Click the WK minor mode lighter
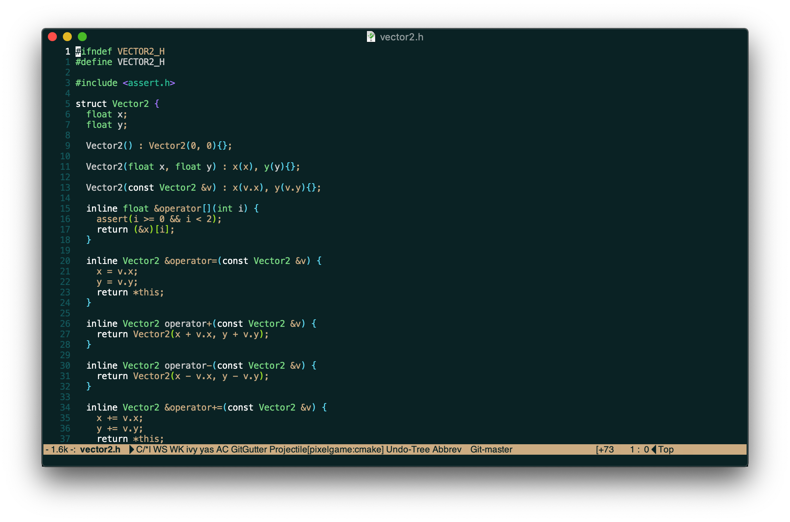Screen dimensions: 790x522 (x=177, y=449)
